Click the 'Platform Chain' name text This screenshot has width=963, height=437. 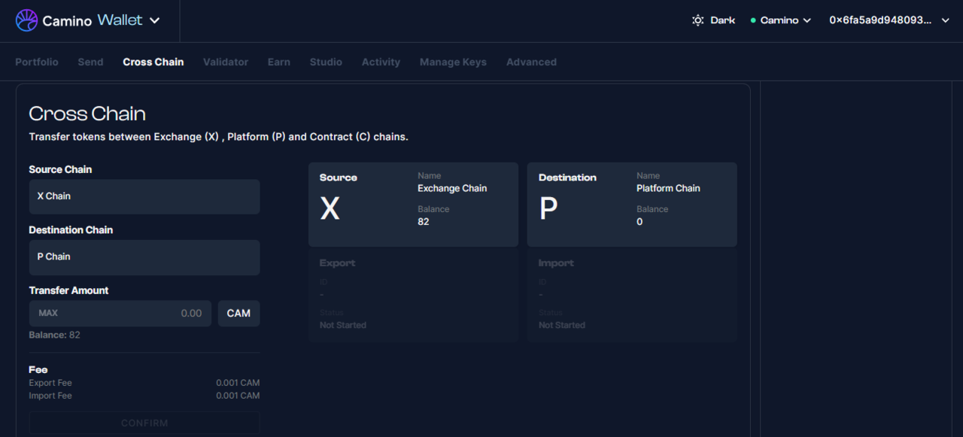point(668,188)
